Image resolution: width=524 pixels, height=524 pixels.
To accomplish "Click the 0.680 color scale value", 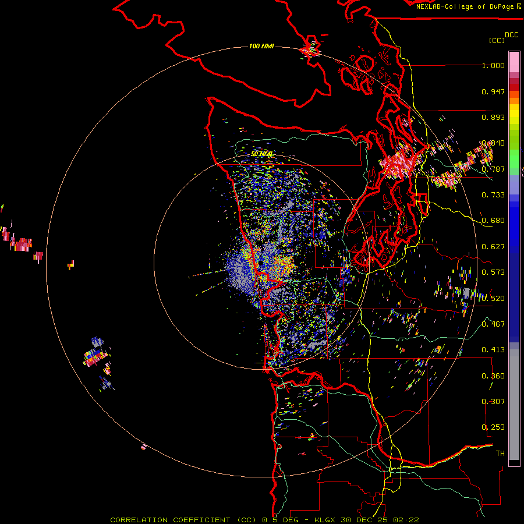I will [x=493, y=221].
